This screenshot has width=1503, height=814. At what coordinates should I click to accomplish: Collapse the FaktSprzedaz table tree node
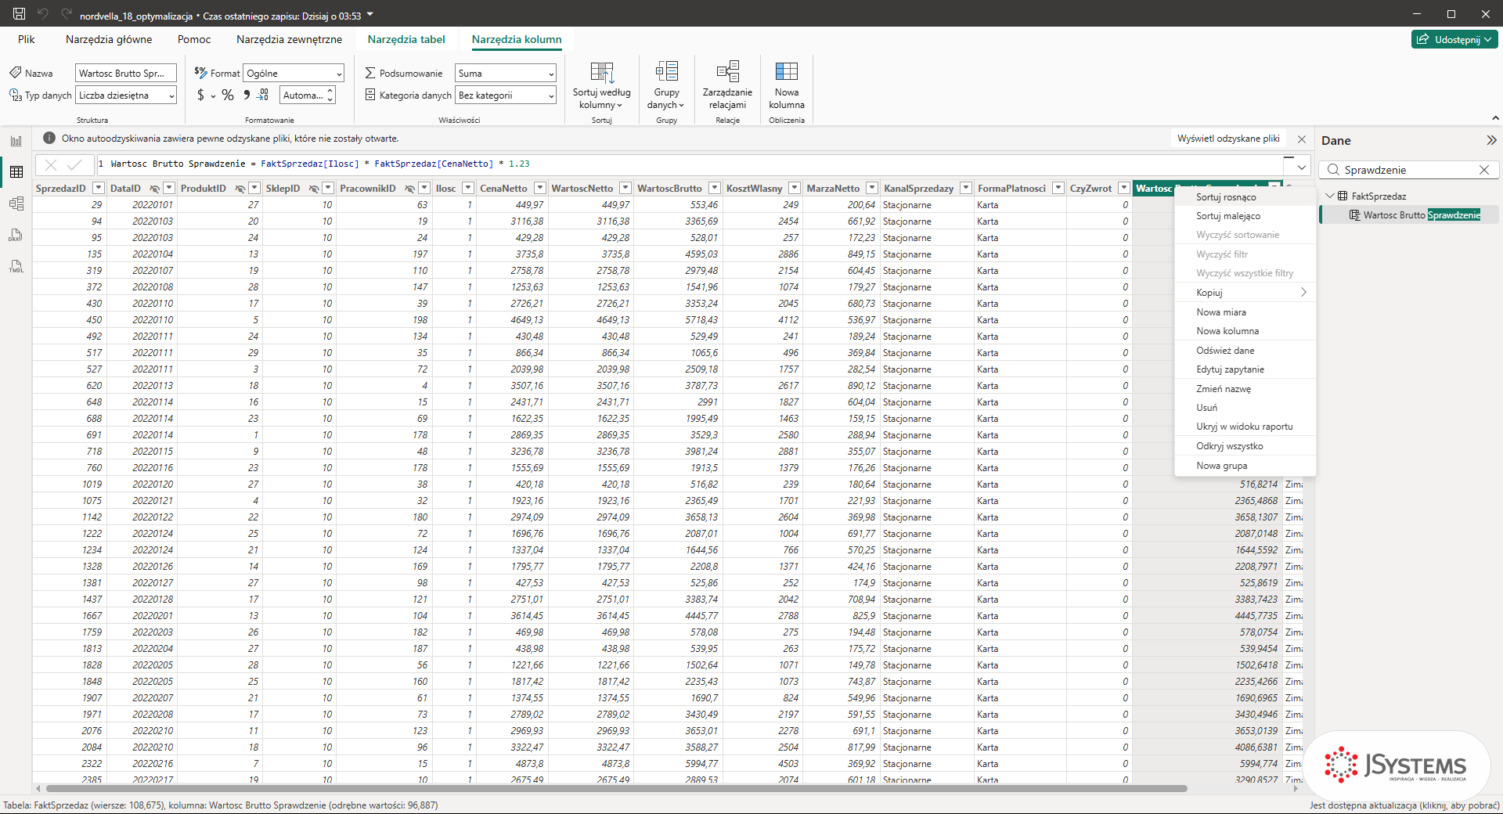pyautogui.click(x=1330, y=196)
